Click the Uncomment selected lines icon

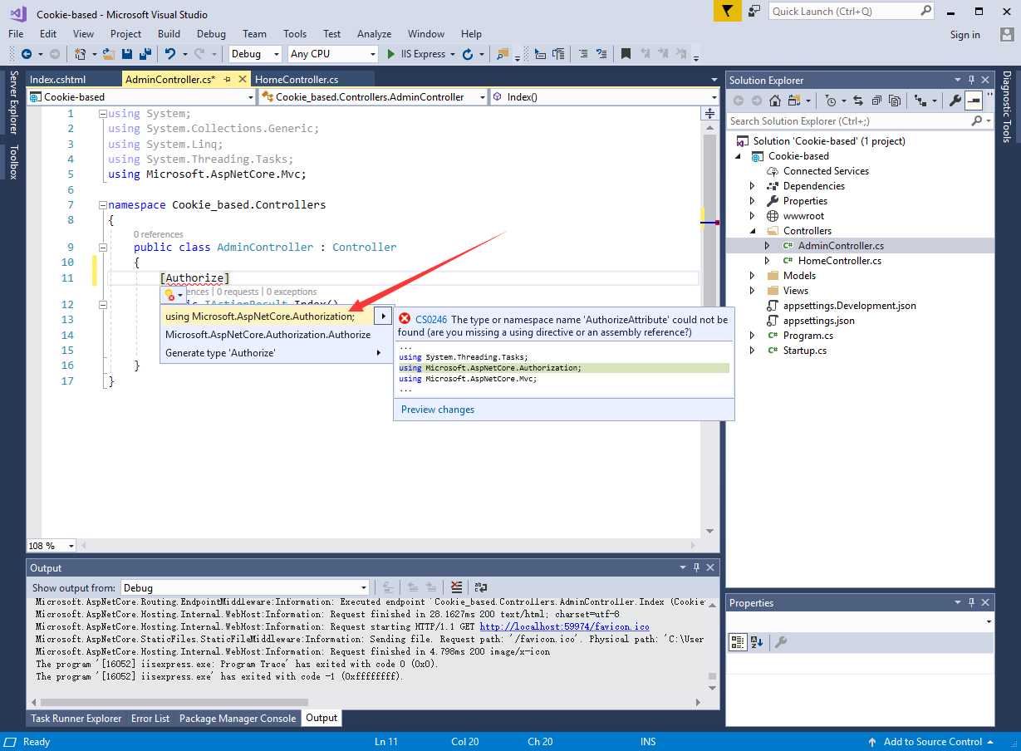[x=601, y=54]
